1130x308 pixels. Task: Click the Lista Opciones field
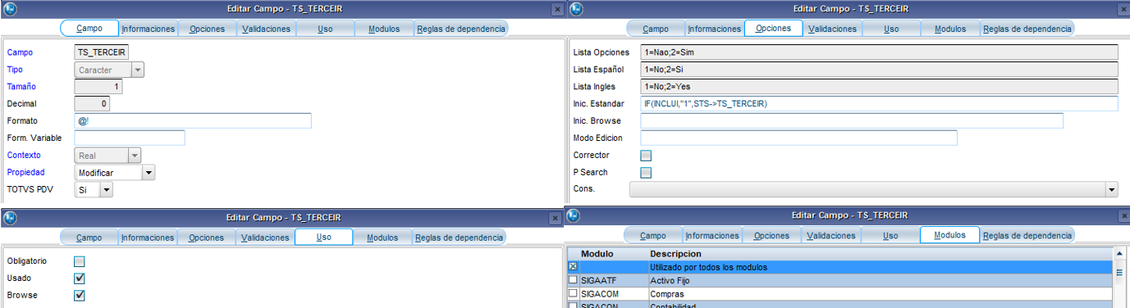[x=880, y=52]
